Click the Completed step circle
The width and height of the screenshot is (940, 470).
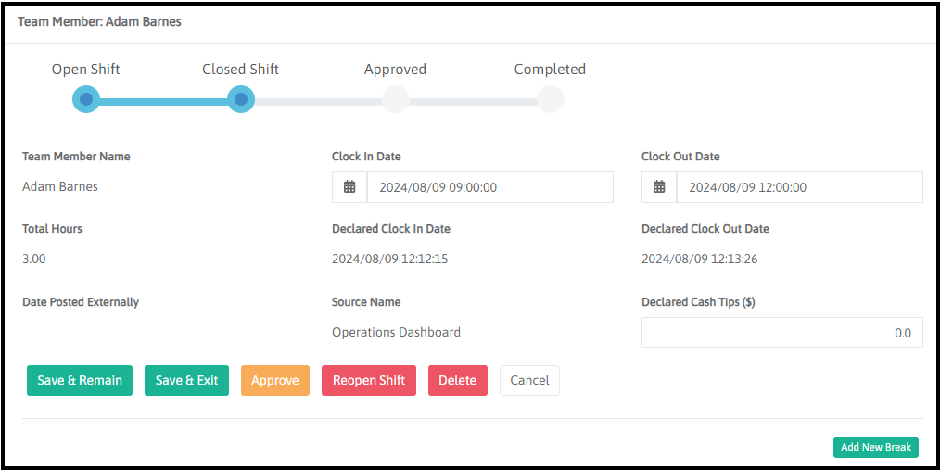551,99
